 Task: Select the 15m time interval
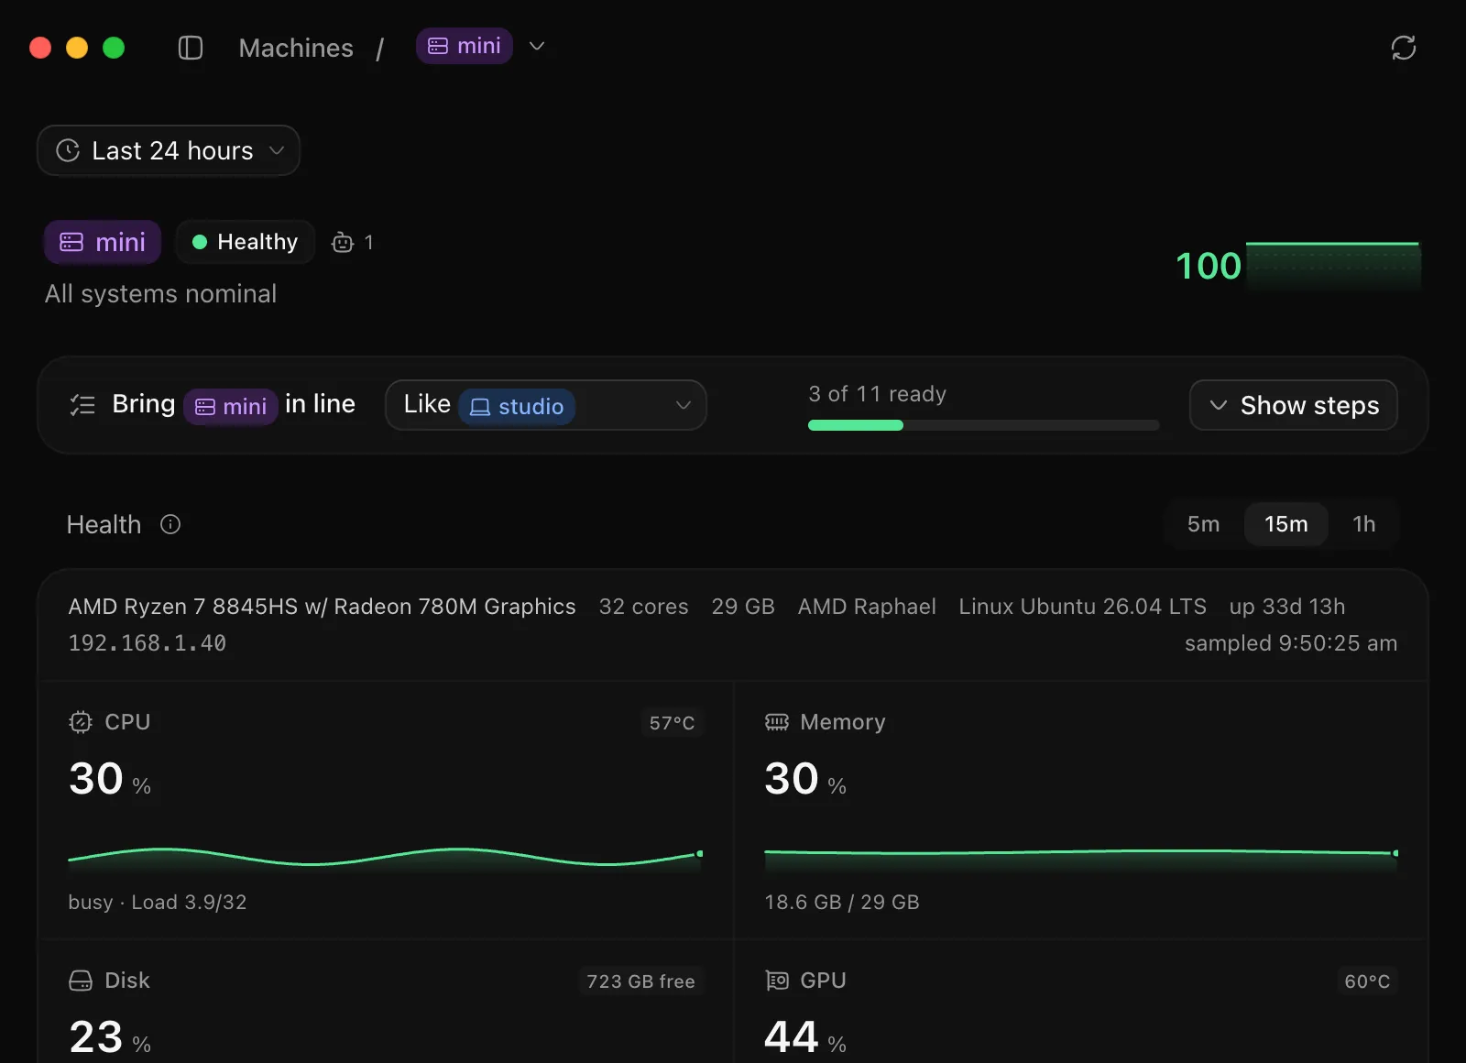coord(1285,524)
